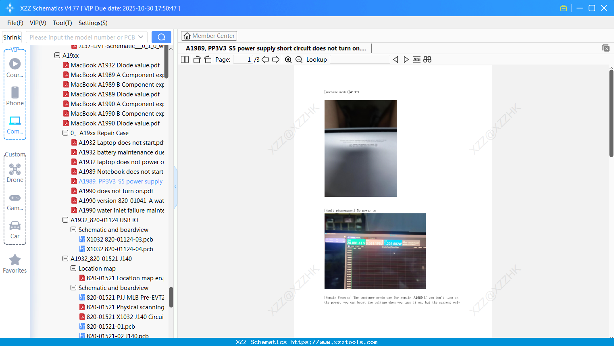Collapse the A1932_820-01521 J140 node

point(65,258)
